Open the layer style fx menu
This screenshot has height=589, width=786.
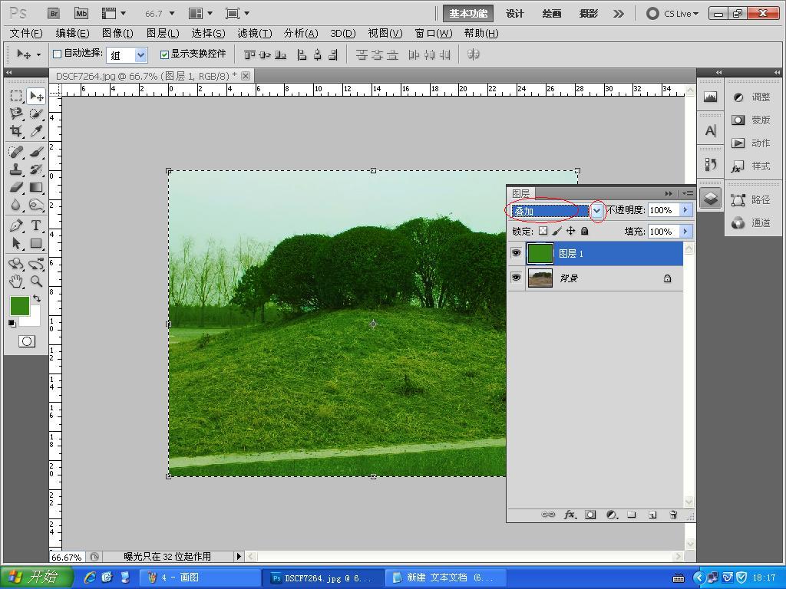click(x=570, y=515)
